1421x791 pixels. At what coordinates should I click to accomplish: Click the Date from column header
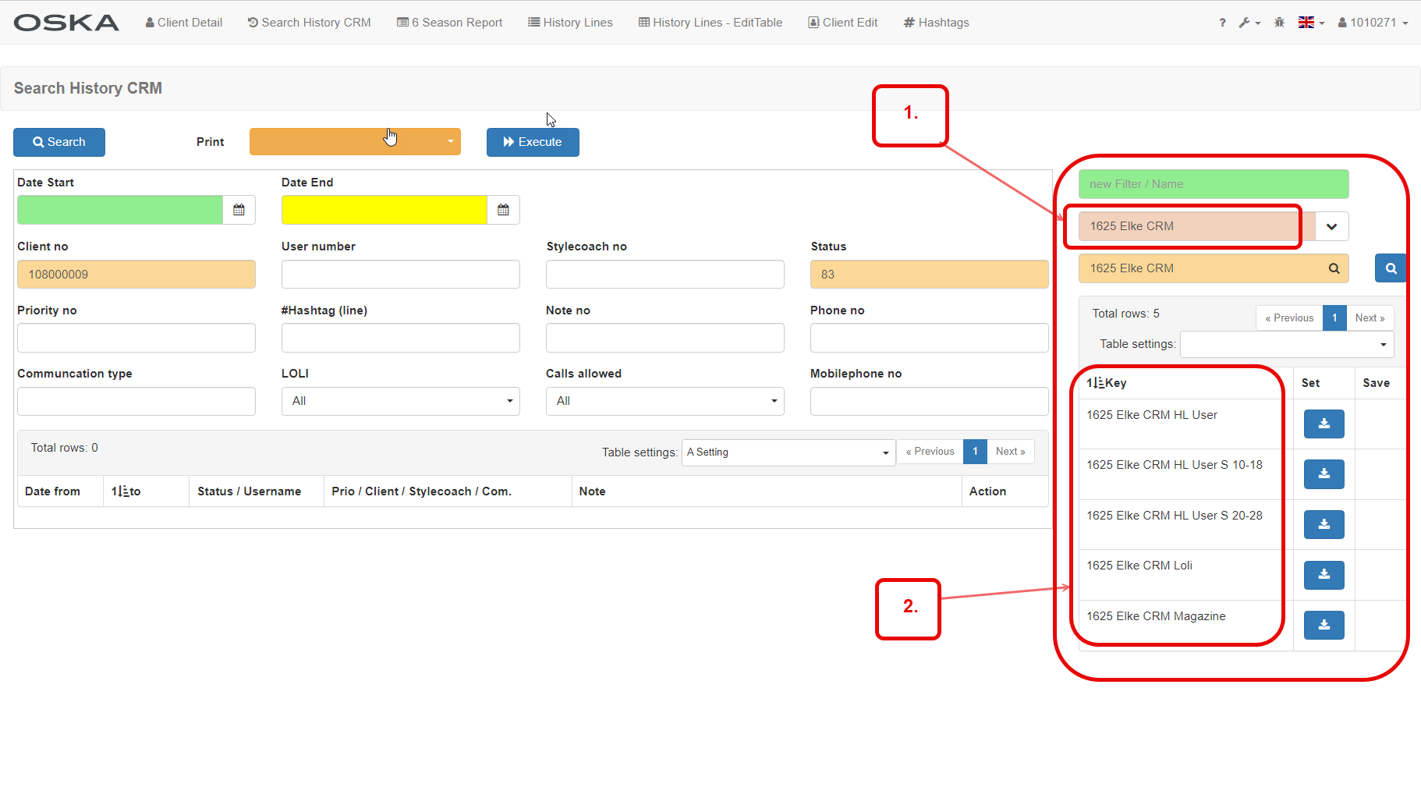[x=52, y=491]
